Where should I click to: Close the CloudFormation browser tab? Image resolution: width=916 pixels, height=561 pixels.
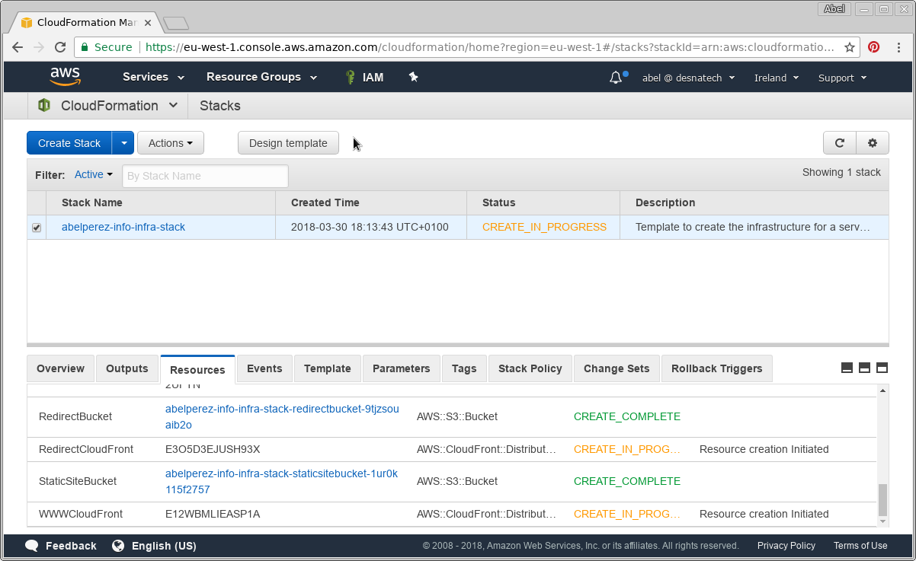(x=148, y=23)
